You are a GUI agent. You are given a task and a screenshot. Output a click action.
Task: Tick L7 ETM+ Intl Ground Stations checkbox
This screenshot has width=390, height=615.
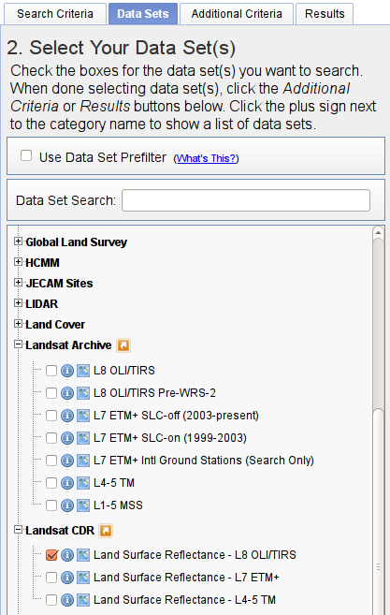pos(51,461)
